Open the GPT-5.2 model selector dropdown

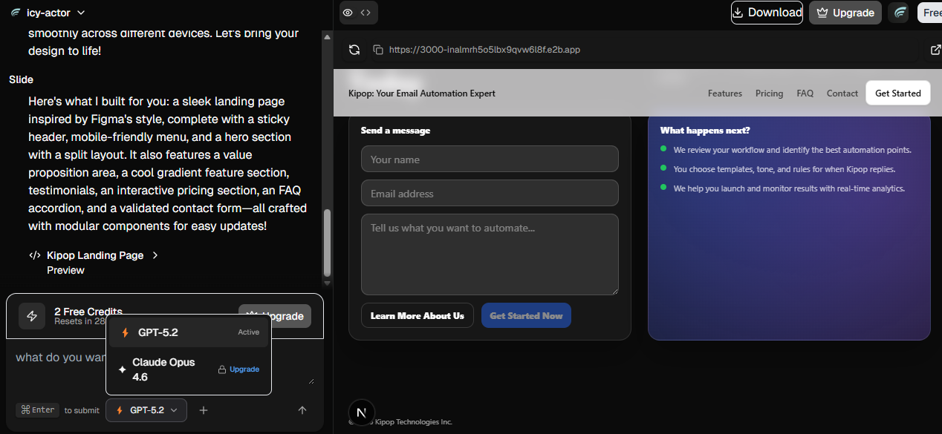point(146,410)
